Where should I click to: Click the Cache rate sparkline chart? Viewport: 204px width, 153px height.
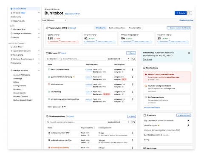(63, 42)
